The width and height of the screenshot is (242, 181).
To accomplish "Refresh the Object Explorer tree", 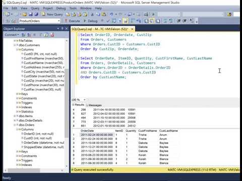I will [46, 35].
